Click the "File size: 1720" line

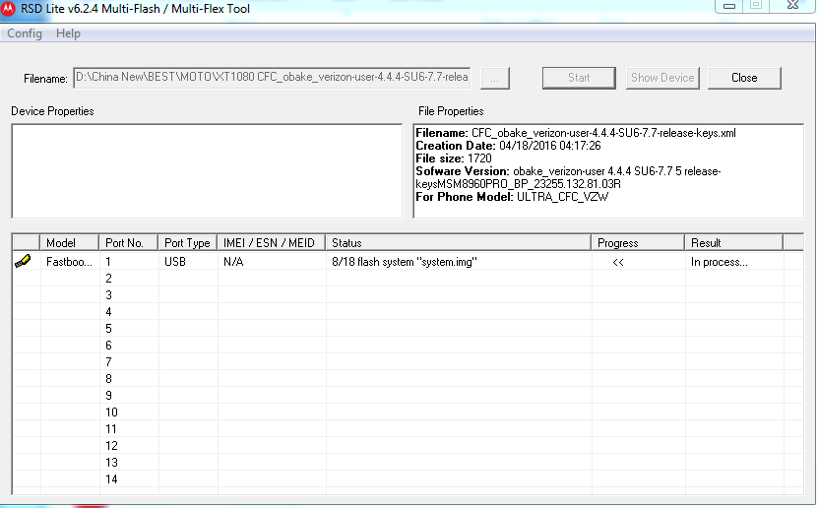[x=454, y=159]
